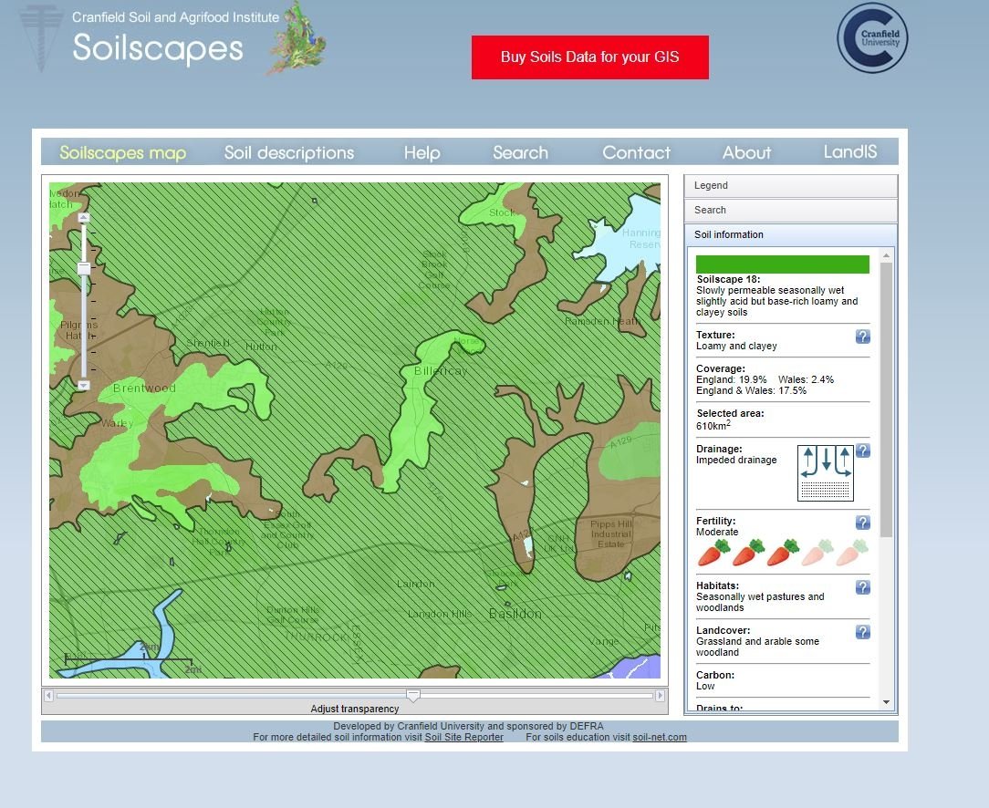
Task: Click the Shenfield label on the map
Action: click(207, 344)
